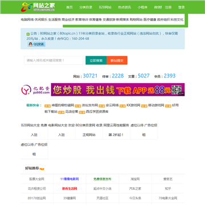The width and height of the screenshot is (205, 205).
Task: Select the 生活服务 category
Action: pyautogui.click(x=55, y=19)
